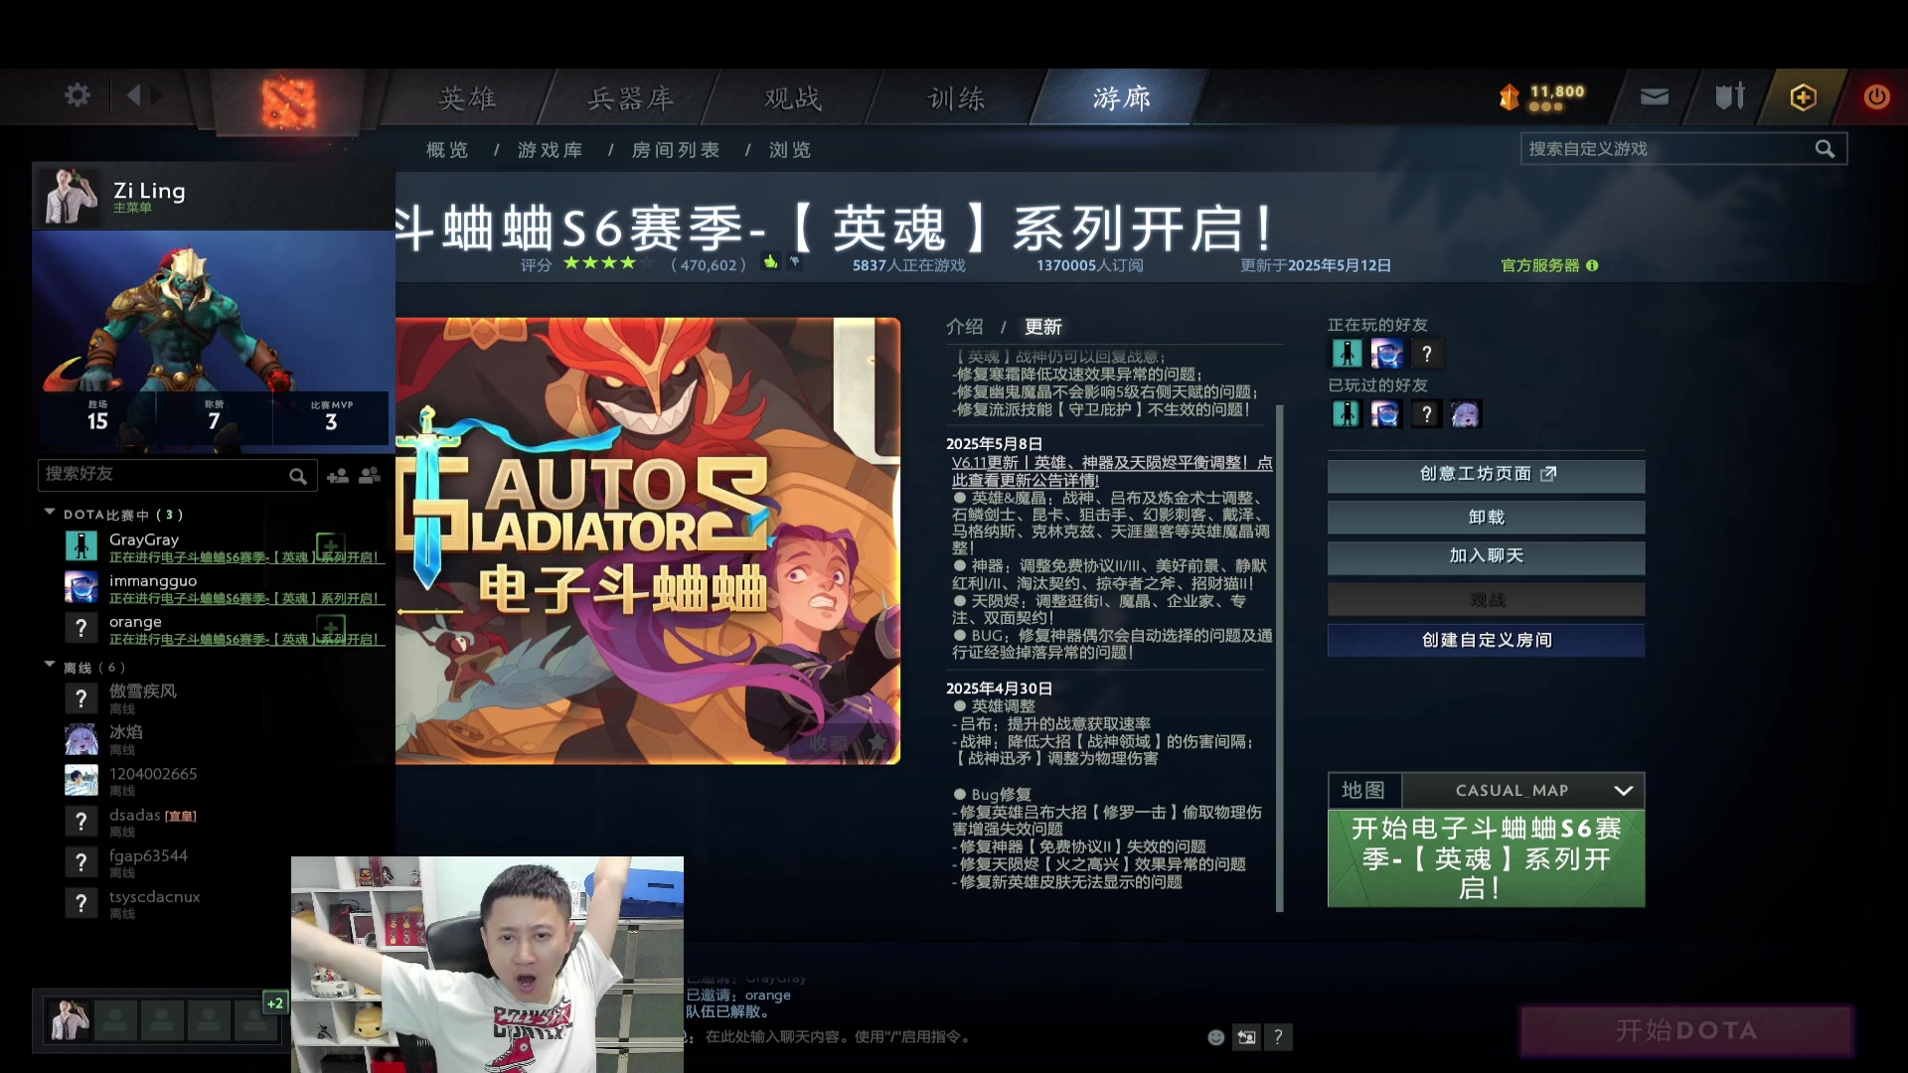This screenshot has height=1073, width=1908.
Task: Go to the 房间列表 sub-tab
Action: 676,150
